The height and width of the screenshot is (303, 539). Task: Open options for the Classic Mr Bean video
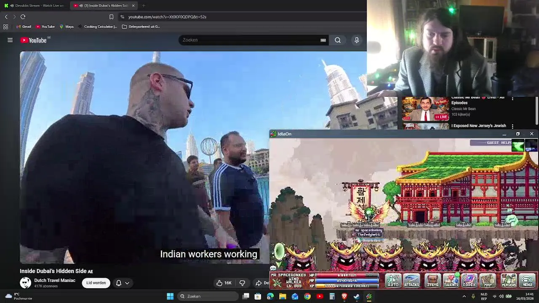[512, 99]
